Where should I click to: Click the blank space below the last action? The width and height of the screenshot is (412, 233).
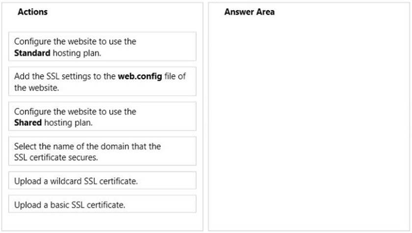coord(102,222)
